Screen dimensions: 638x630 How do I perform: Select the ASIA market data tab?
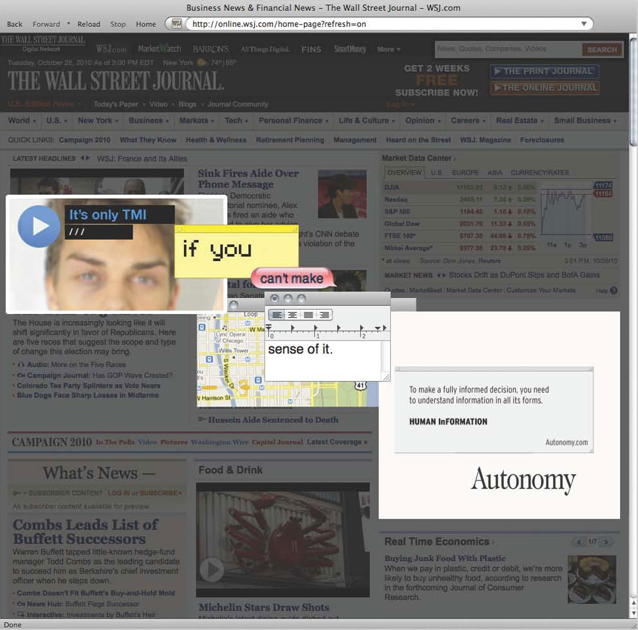coord(494,173)
